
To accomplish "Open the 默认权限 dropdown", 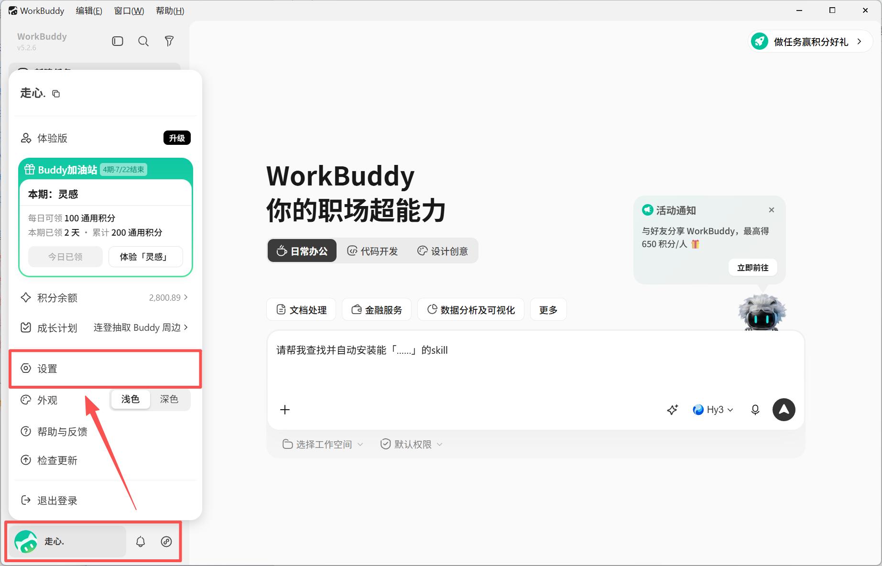I will coord(412,445).
